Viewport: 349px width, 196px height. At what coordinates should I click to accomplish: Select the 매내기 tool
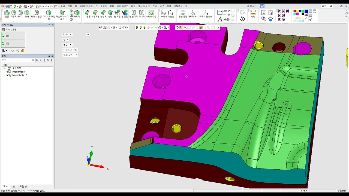(x=142, y=14)
